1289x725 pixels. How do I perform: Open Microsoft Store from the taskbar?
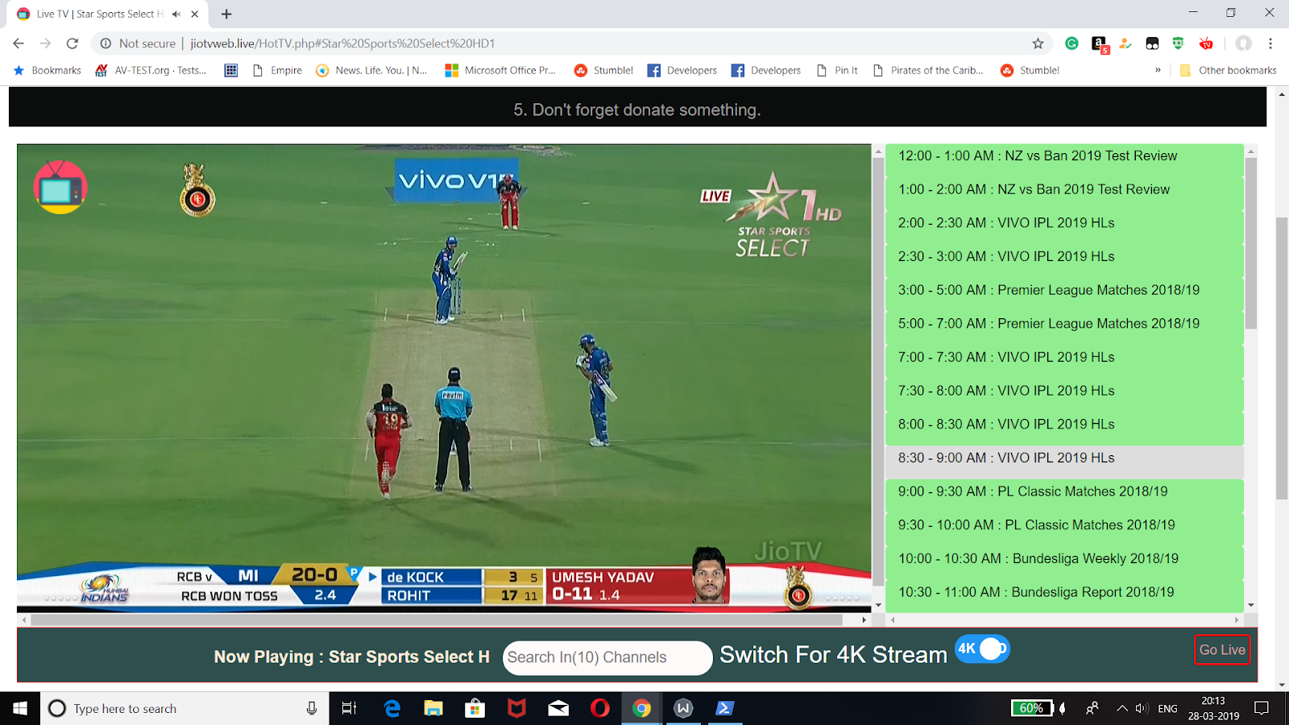[x=475, y=708]
